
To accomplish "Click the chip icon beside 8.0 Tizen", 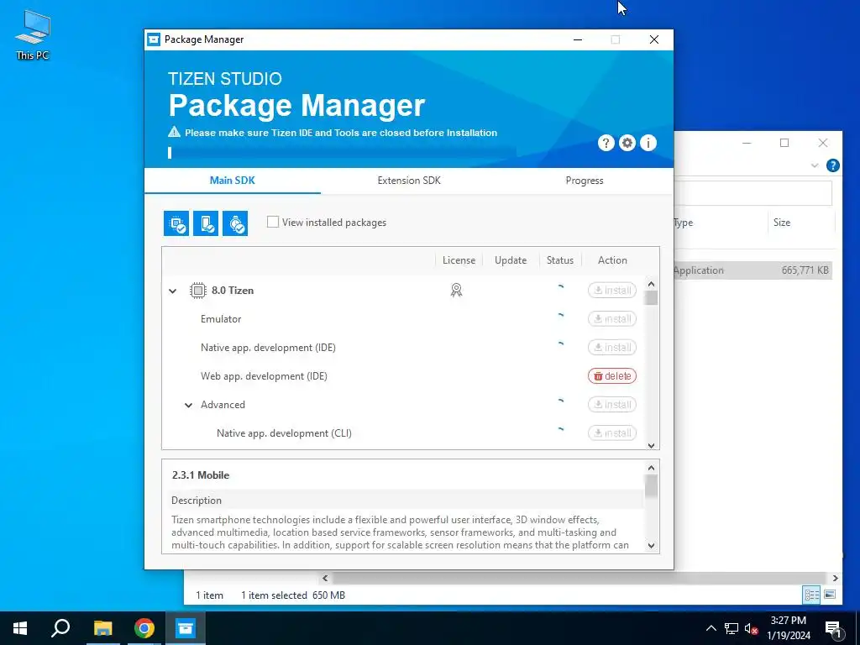I will [198, 290].
